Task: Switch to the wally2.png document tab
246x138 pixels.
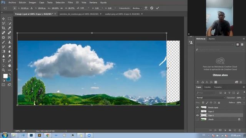Action: point(122,14)
